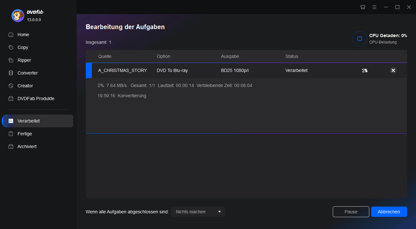Click the Pause button
The image size is (416, 229).
click(x=351, y=212)
